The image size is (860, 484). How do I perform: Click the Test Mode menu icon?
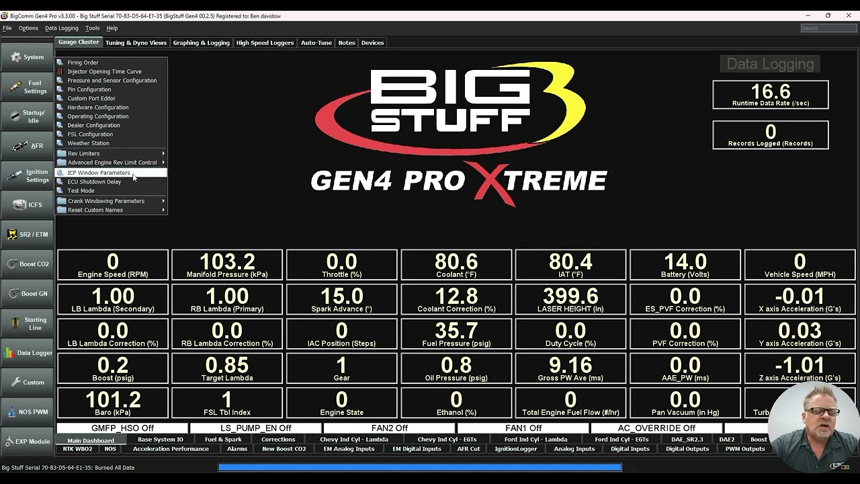click(60, 191)
